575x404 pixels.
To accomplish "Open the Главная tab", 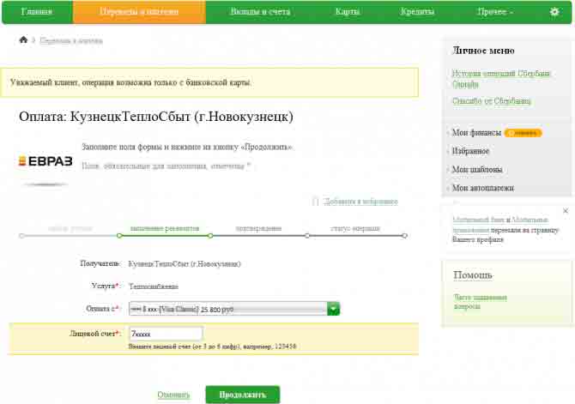I will click(x=37, y=12).
